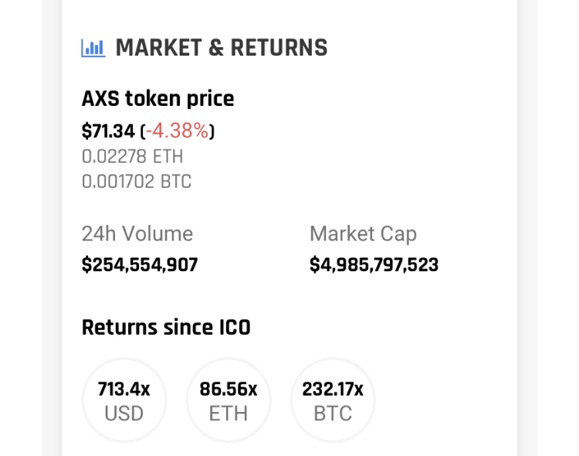
Task: Select the 86.56x ETH return circle
Action: pyautogui.click(x=229, y=400)
